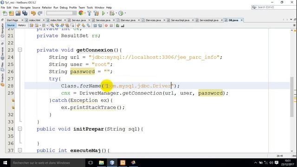Click the Uncomment code icon
The height and width of the screenshot is (167, 297).
(x=123, y=26)
